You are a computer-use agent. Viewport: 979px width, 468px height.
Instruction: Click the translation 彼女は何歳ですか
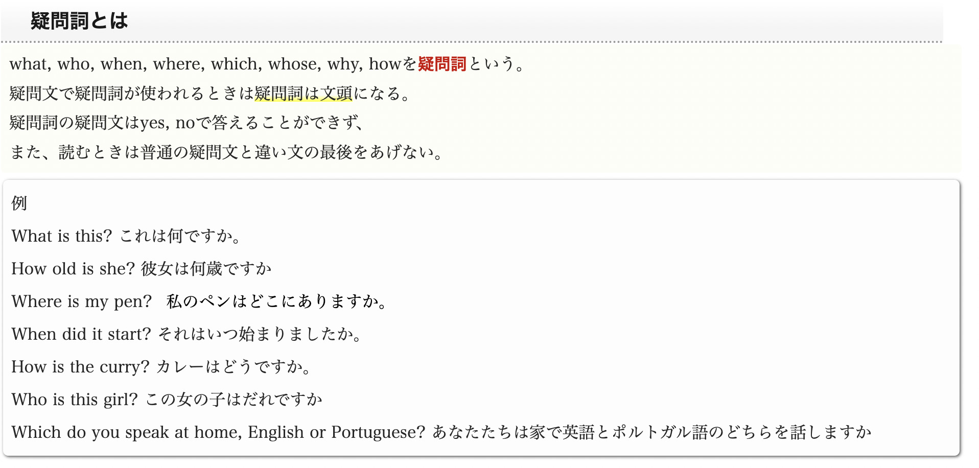(x=206, y=269)
